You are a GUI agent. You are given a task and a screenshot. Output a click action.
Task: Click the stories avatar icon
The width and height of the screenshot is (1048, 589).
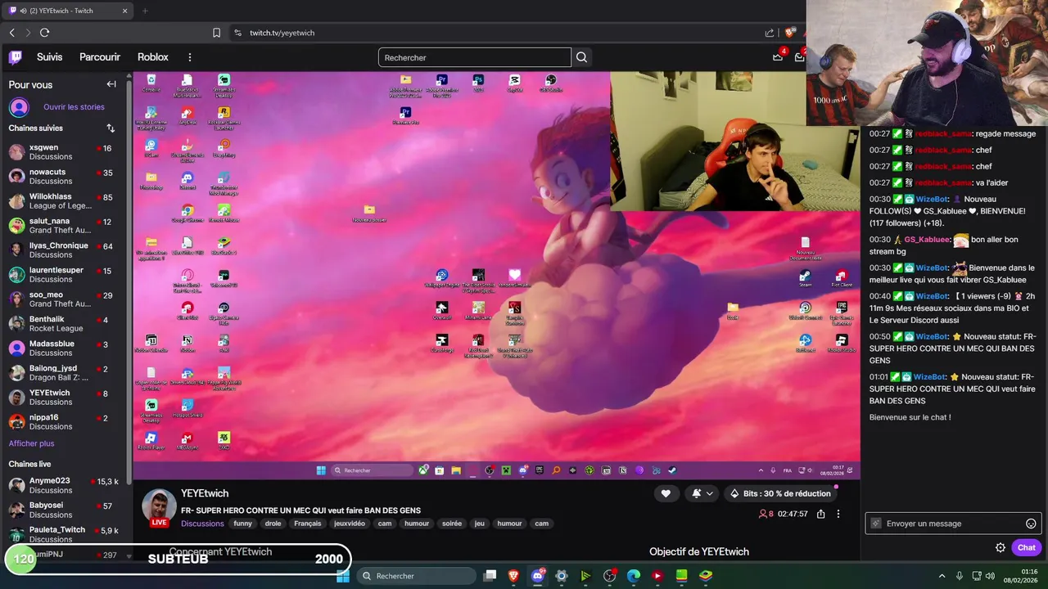19,107
